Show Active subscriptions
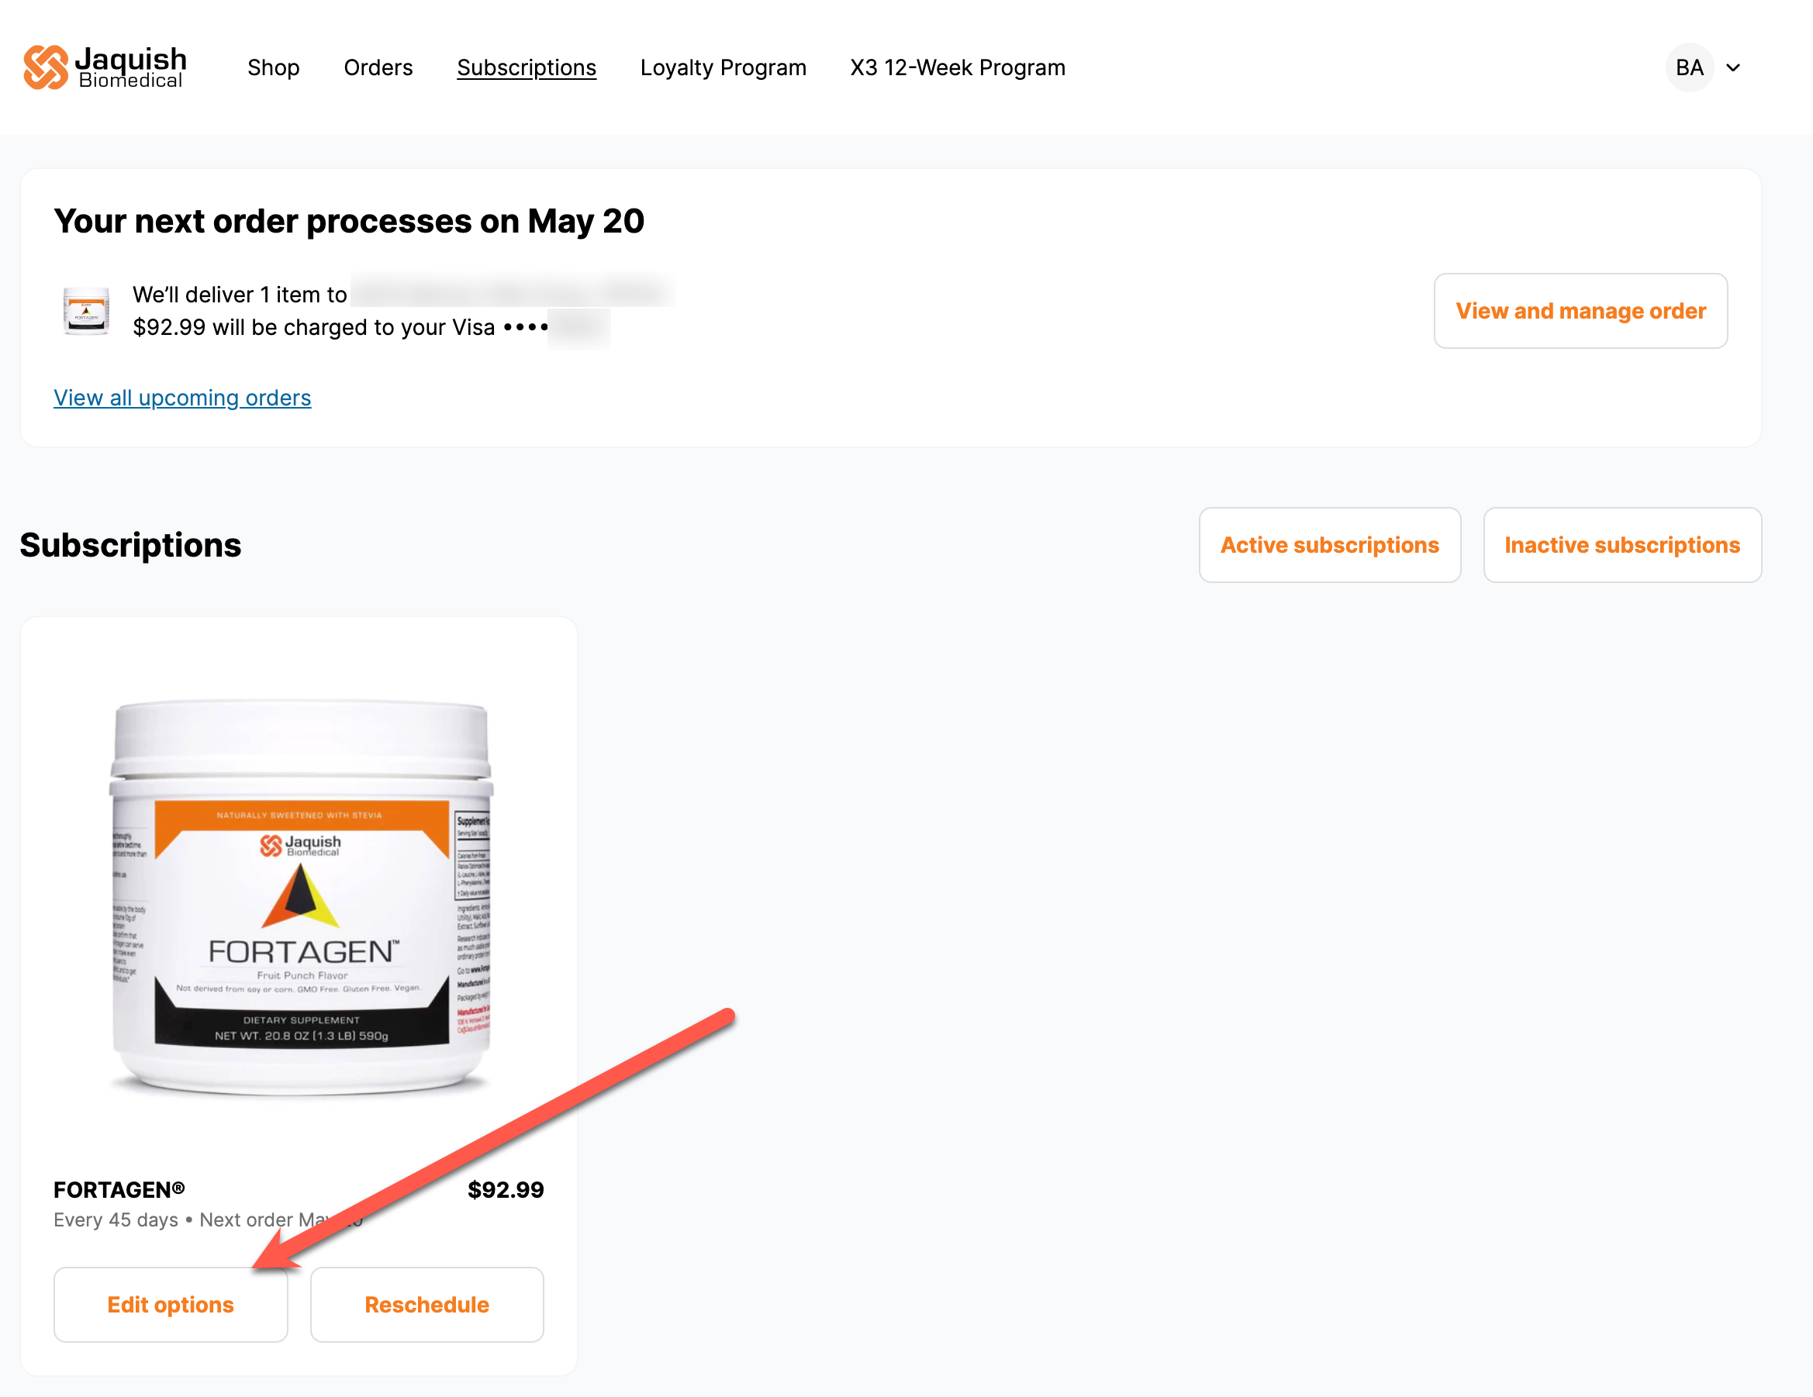Viewport: 1813px width, 1397px height. click(x=1329, y=544)
